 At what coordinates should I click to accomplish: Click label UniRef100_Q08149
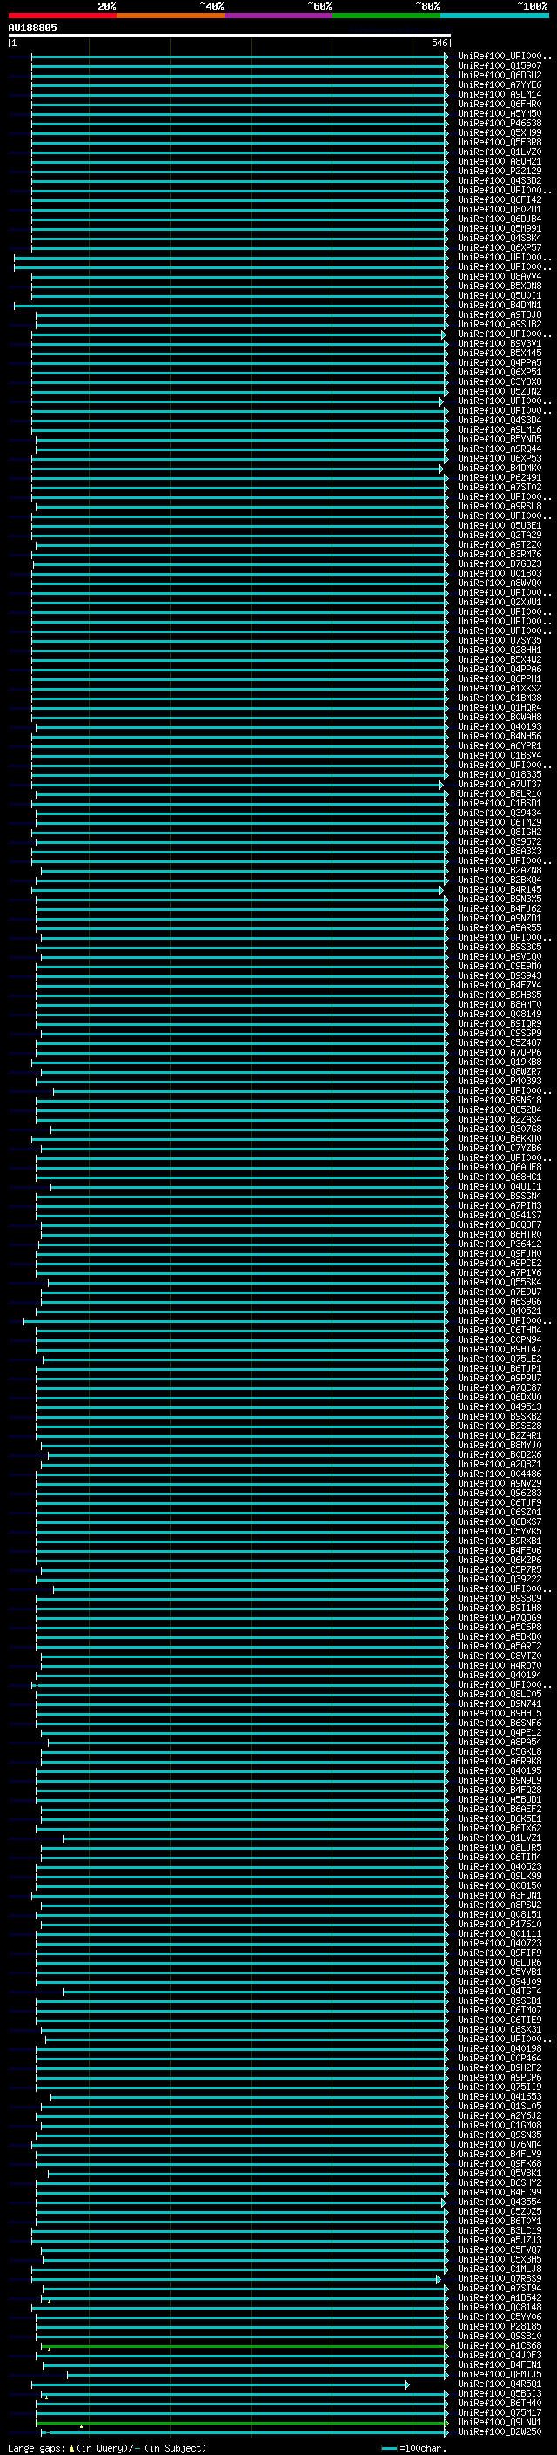pyautogui.click(x=500, y=1014)
